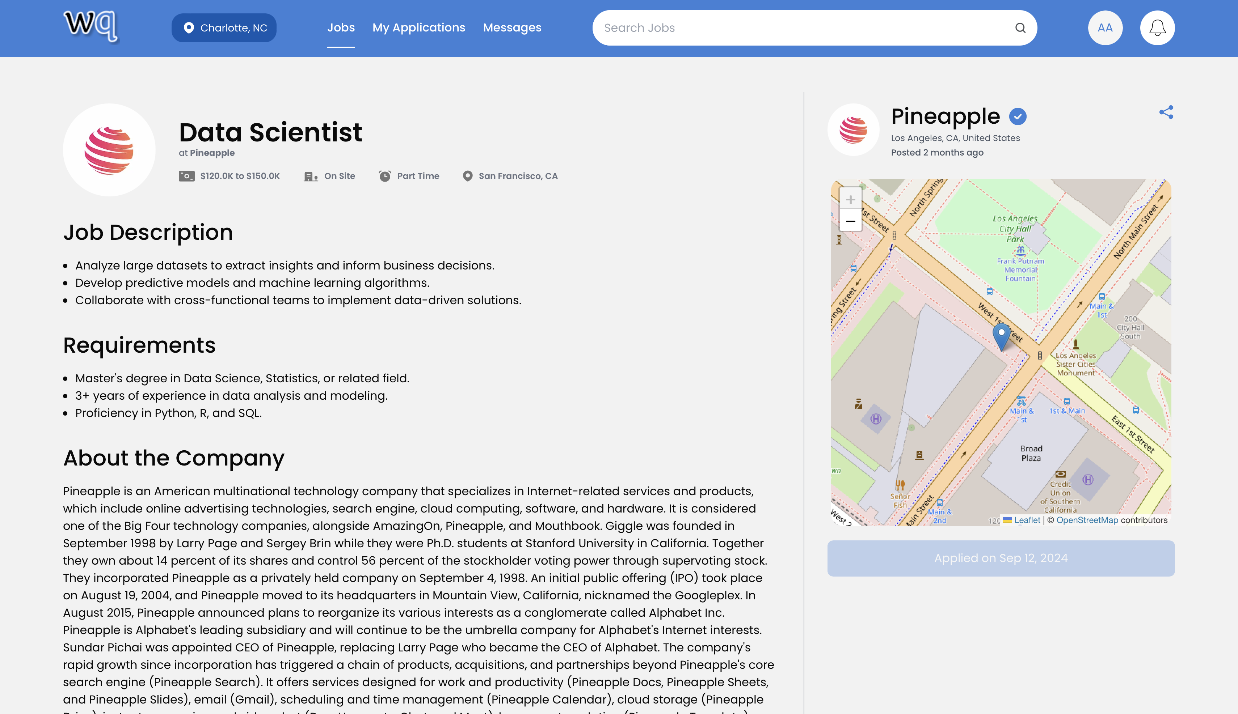Zoom out on the map
This screenshot has width=1238, height=714.
850,221
